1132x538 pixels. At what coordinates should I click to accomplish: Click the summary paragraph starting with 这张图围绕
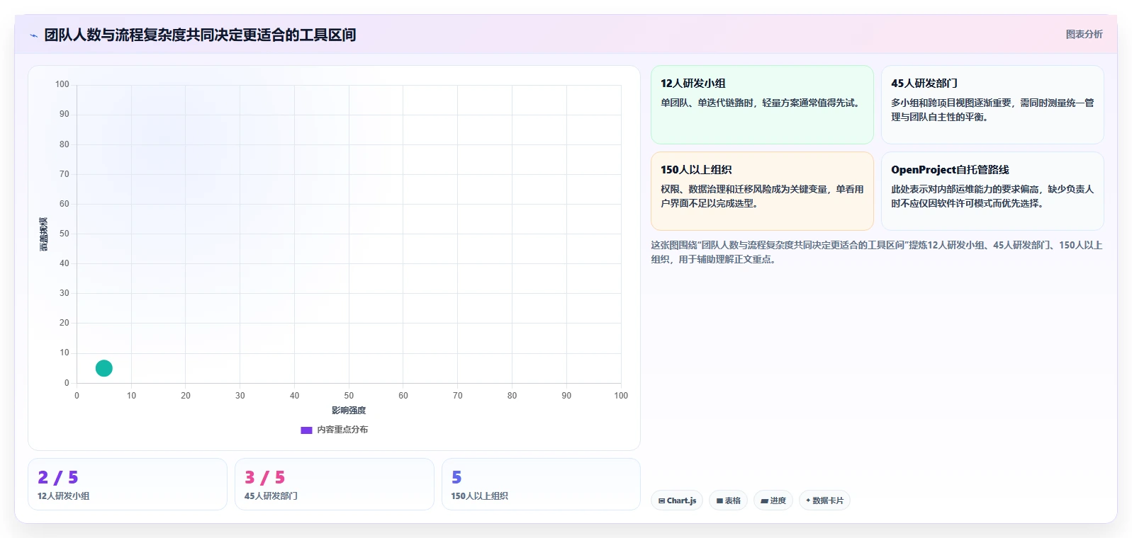point(877,252)
